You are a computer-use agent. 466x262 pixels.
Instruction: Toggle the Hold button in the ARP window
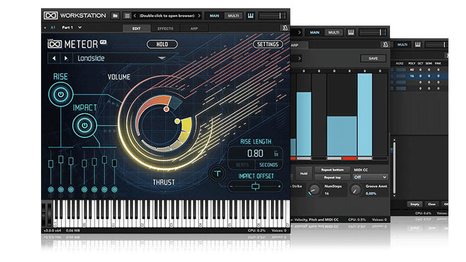(304, 173)
